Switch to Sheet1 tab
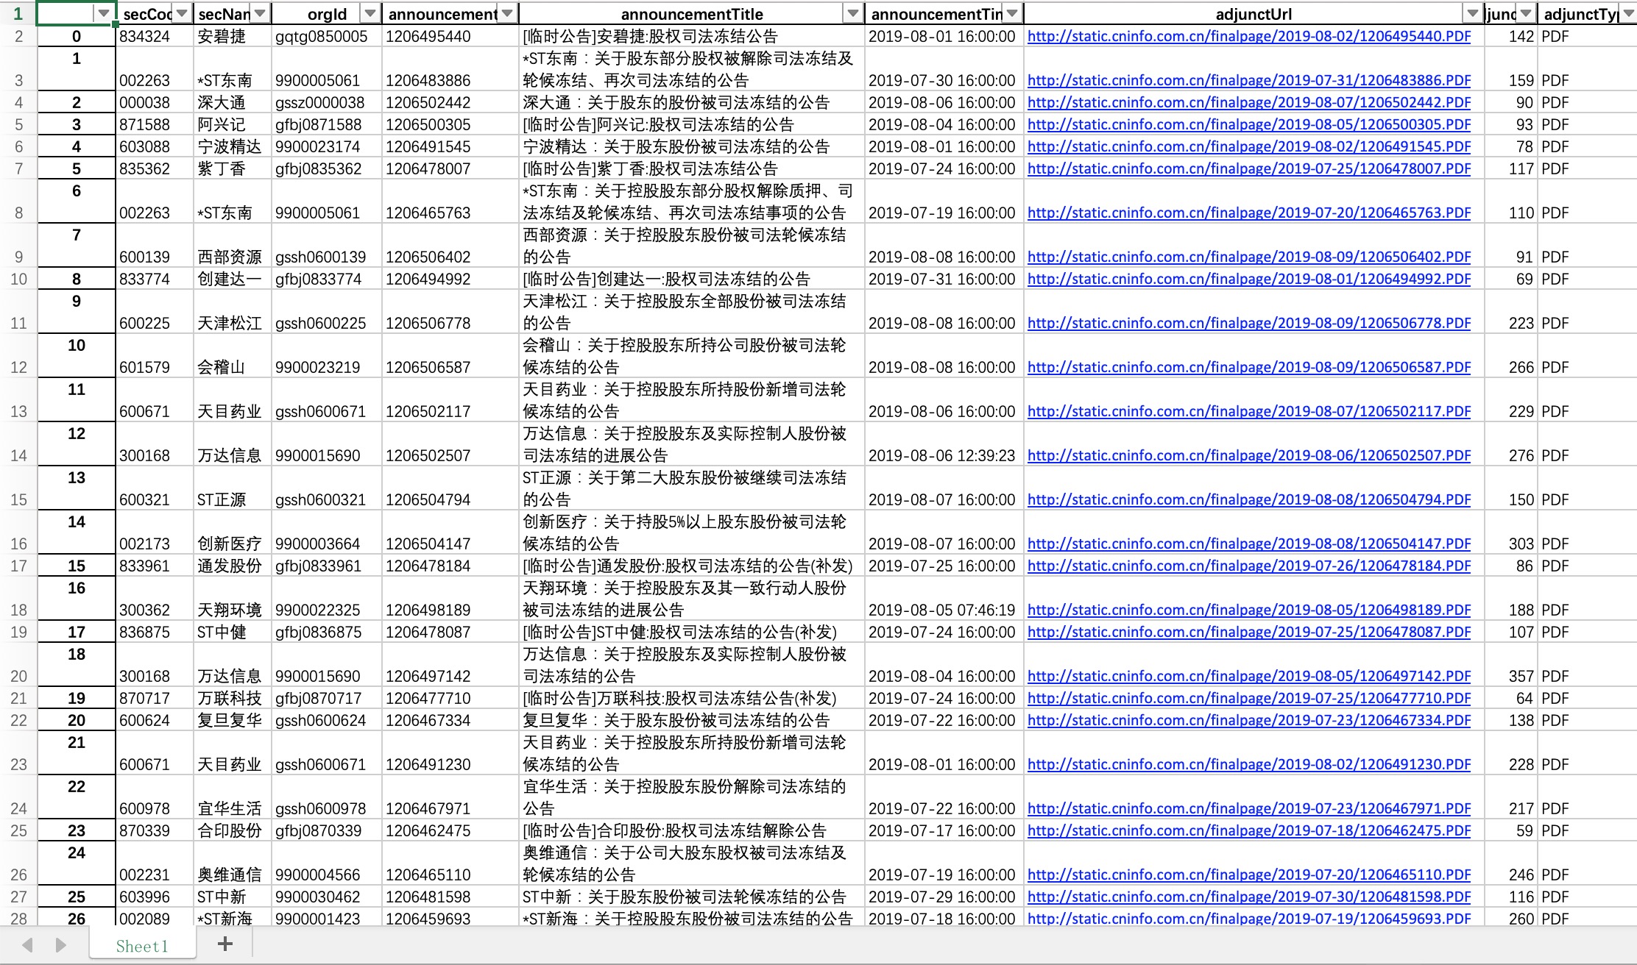The image size is (1637, 965). (x=142, y=946)
